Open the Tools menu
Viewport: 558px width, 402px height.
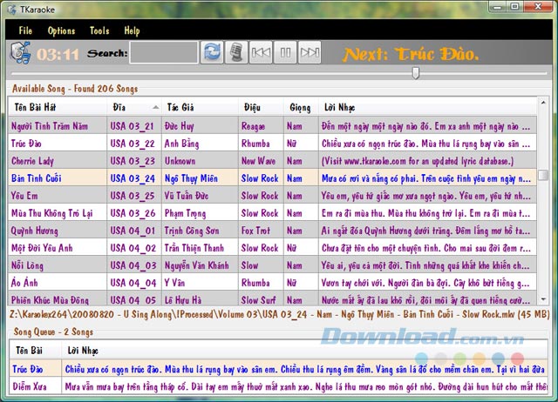tap(99, 30)
